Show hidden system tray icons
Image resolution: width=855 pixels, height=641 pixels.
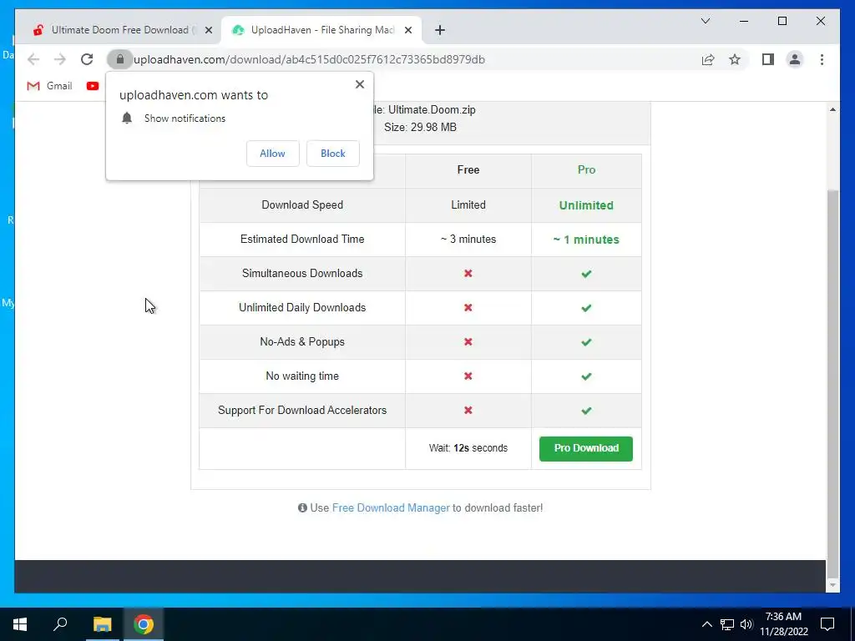(x=706, y=624)
